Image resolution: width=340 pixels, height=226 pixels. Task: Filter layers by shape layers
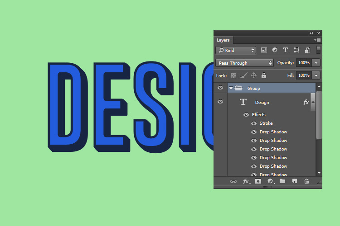[296, 50]
